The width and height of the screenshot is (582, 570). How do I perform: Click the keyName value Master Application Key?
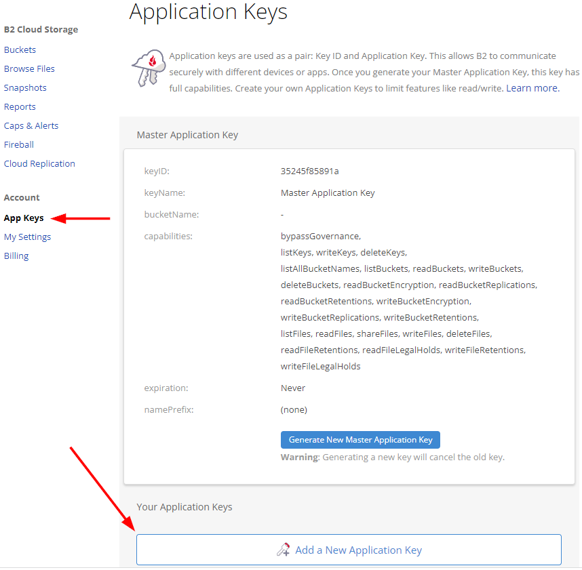[328, 193]
